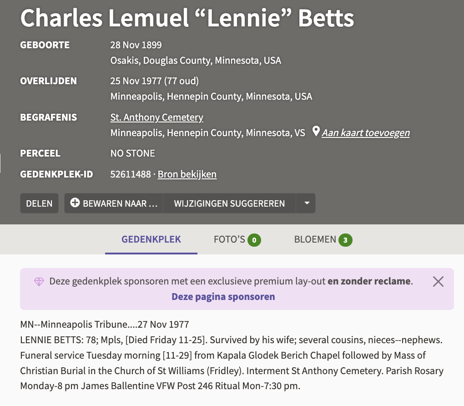Click the diamond icon in the sponsor banner
The image size is (464, 406).
(x=39, y=282)
